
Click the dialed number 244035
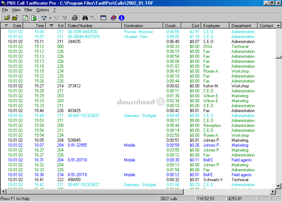(74, 42)
